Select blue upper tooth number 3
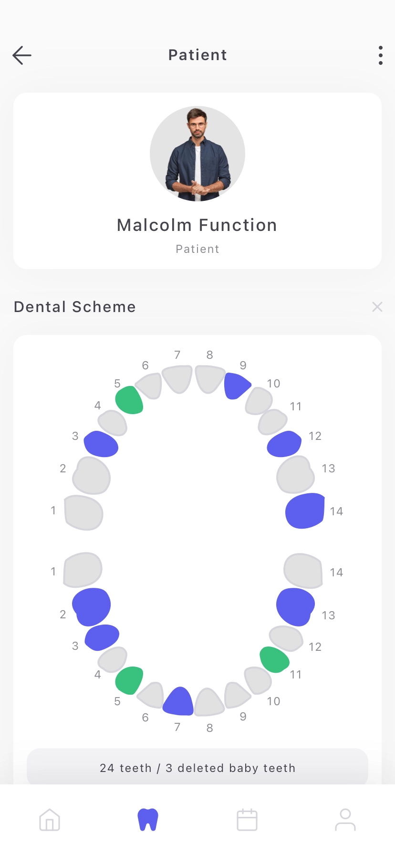This screenshot has height=855, width=395. [101, 444]
